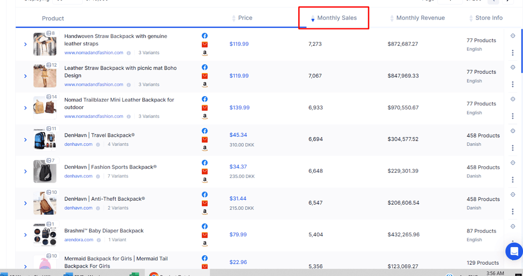
Task: Click '87 Products' store info text
Action: pyautogui.click(x=482, y=231)
